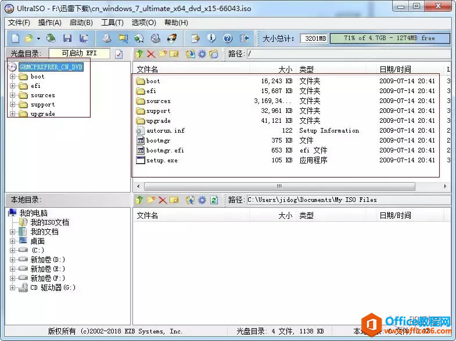The image size is (456, 341).
Task: Click the Add to image icon in local pane
Action: 191,200
